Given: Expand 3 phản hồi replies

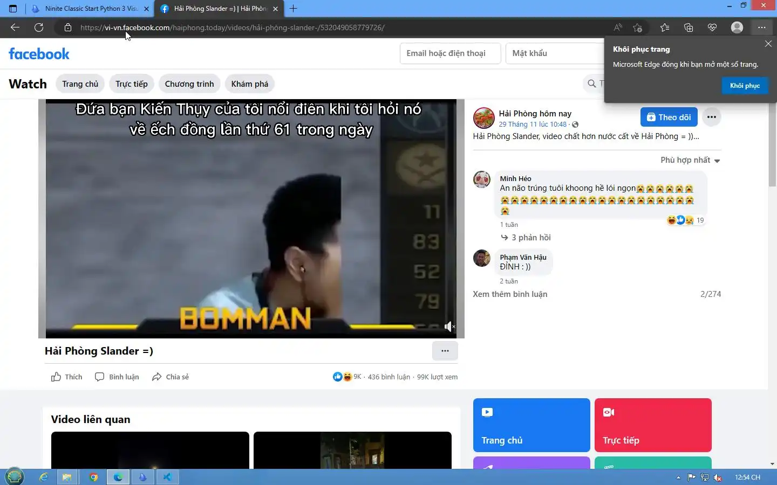Looking at the screenshot, I should [x=526, y=238].
